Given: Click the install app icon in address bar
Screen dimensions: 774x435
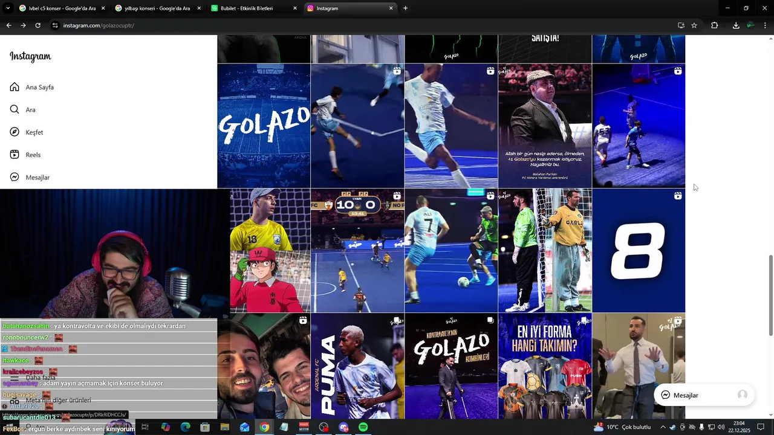Looking at the screenshot, I should point(681,25).
